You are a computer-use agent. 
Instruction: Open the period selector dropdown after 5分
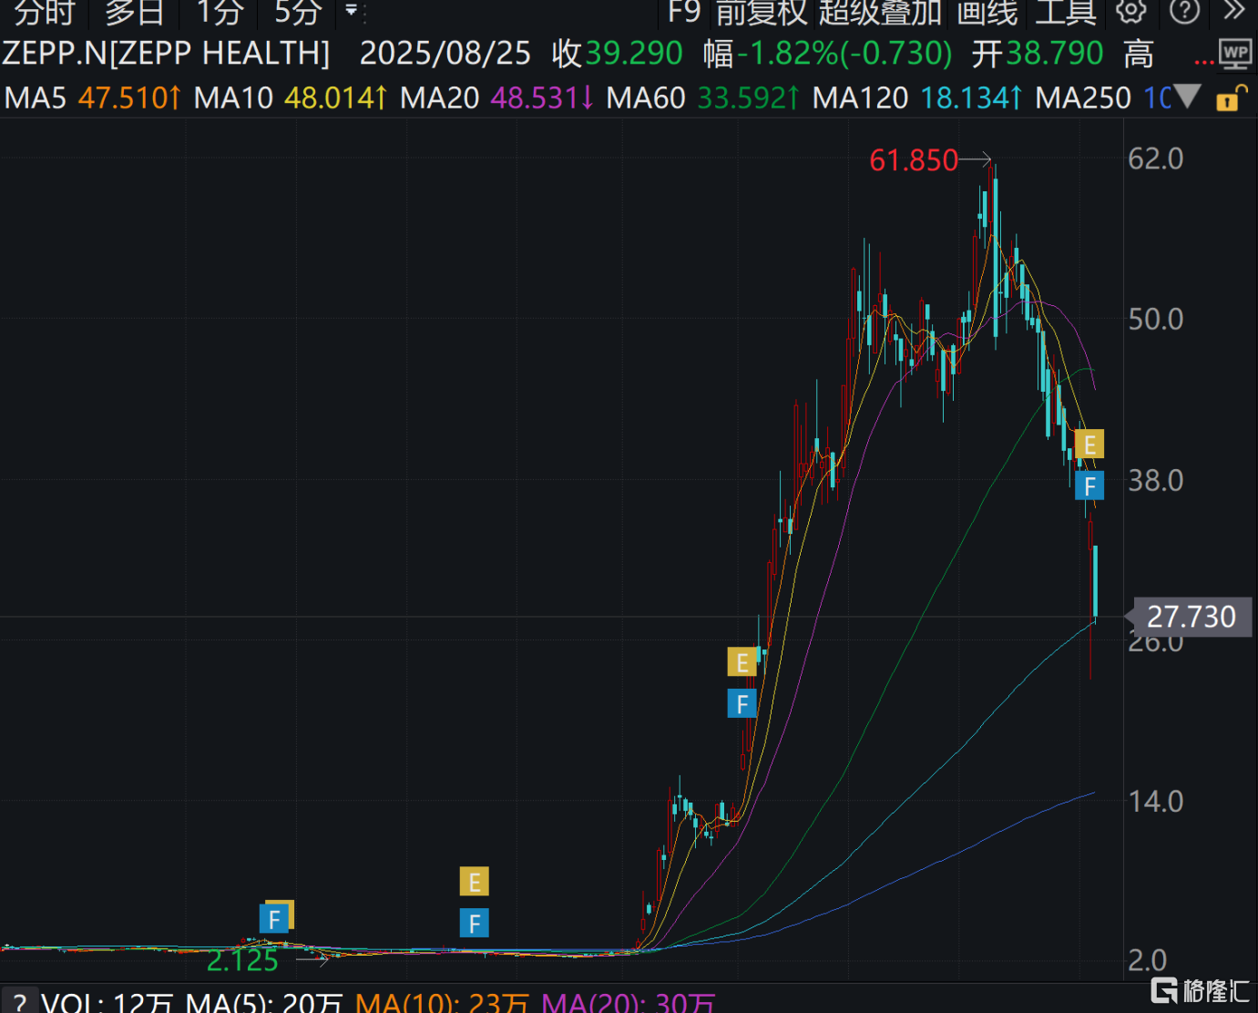pos(352,11)
